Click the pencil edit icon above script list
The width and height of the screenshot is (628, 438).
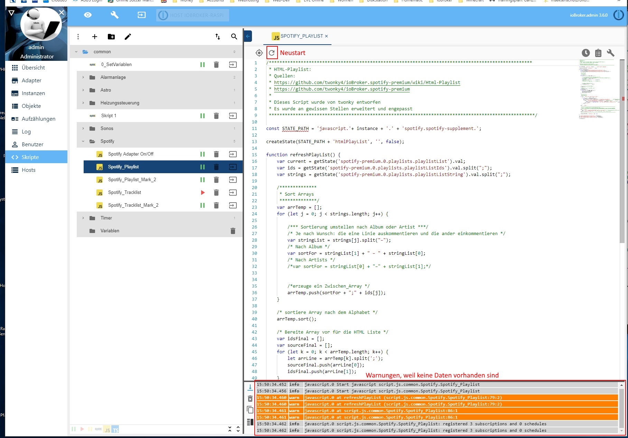tap(128, 37)
